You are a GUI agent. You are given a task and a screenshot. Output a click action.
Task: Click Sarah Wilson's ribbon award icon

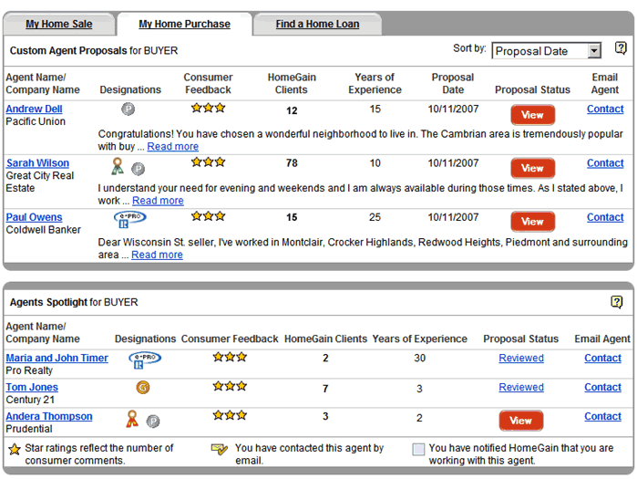pyautogui.click(x=117, y=167)
